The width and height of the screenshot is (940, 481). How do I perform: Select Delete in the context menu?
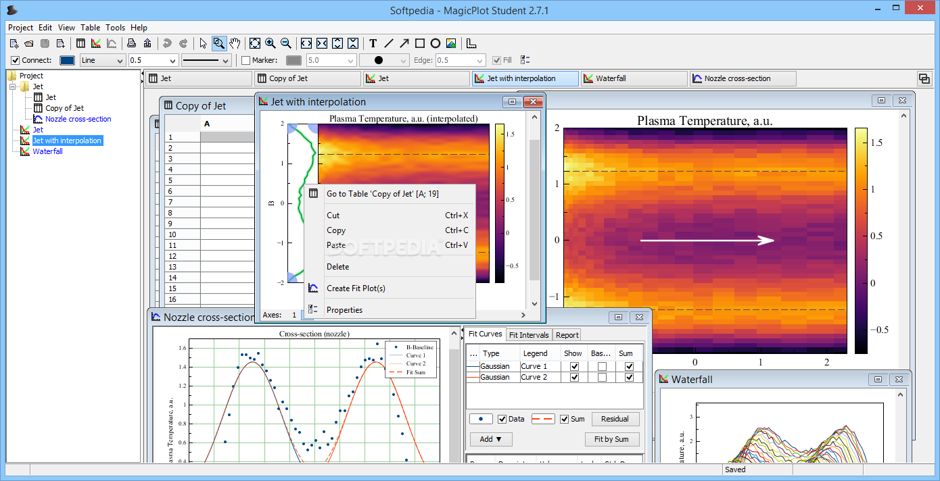click(390, 267)
